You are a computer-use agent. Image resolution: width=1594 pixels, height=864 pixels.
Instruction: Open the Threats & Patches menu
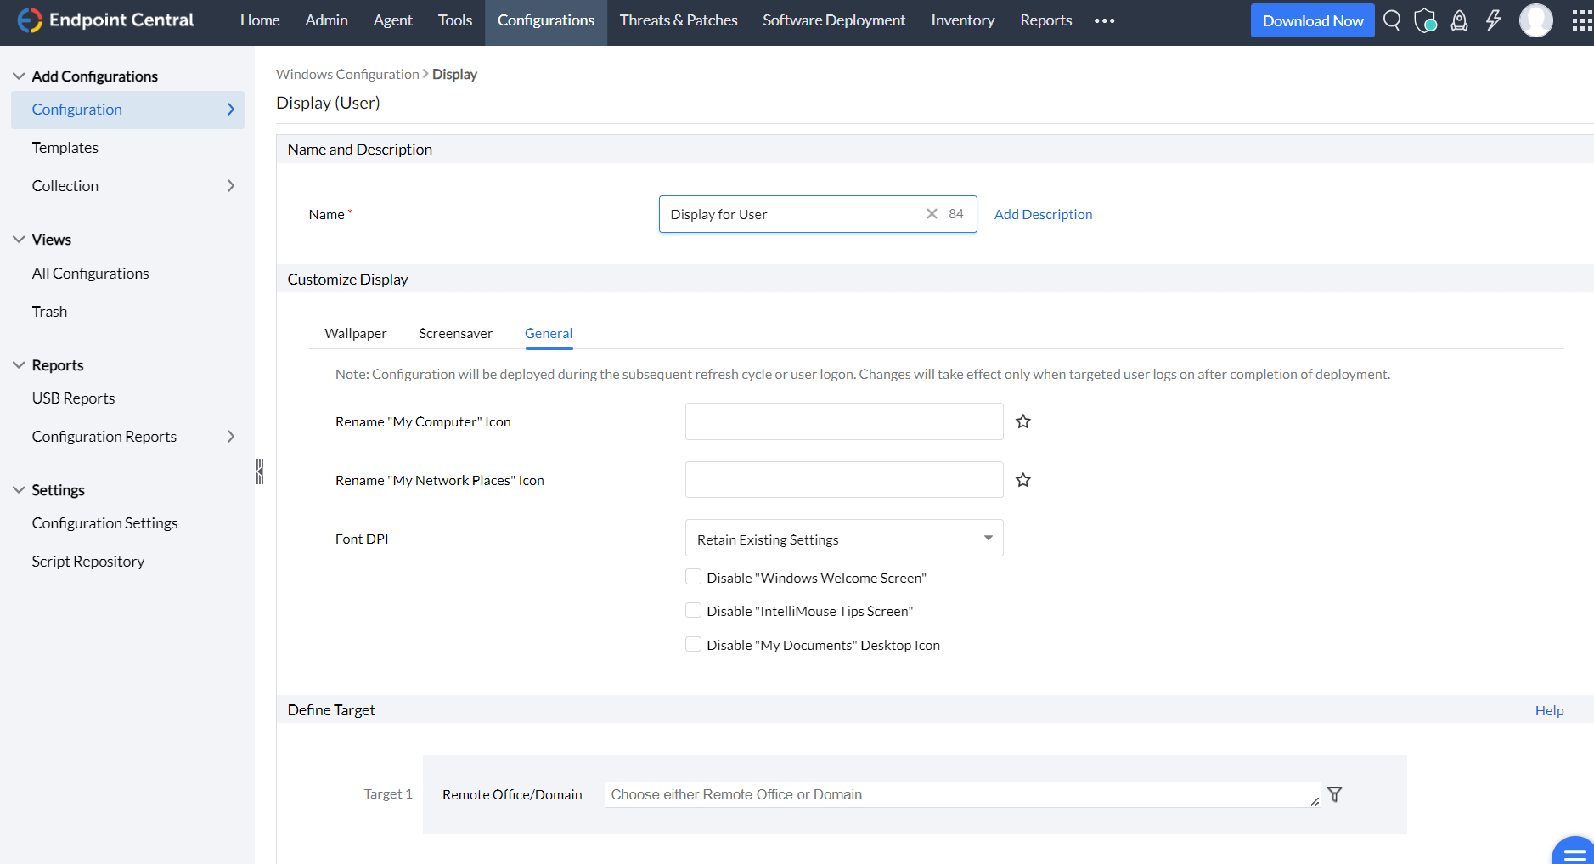[678, 20]
